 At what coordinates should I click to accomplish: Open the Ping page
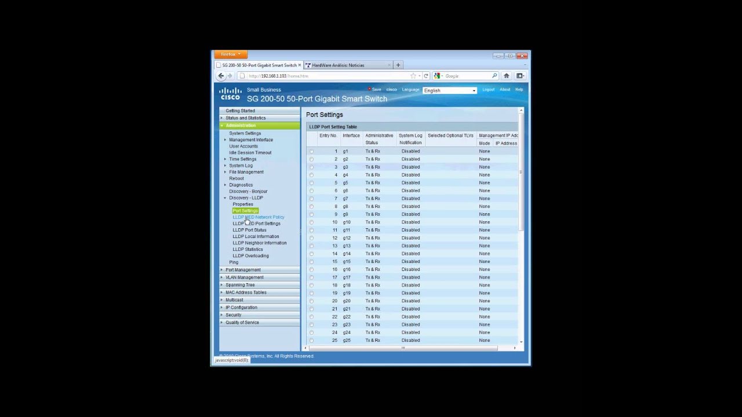234,262
